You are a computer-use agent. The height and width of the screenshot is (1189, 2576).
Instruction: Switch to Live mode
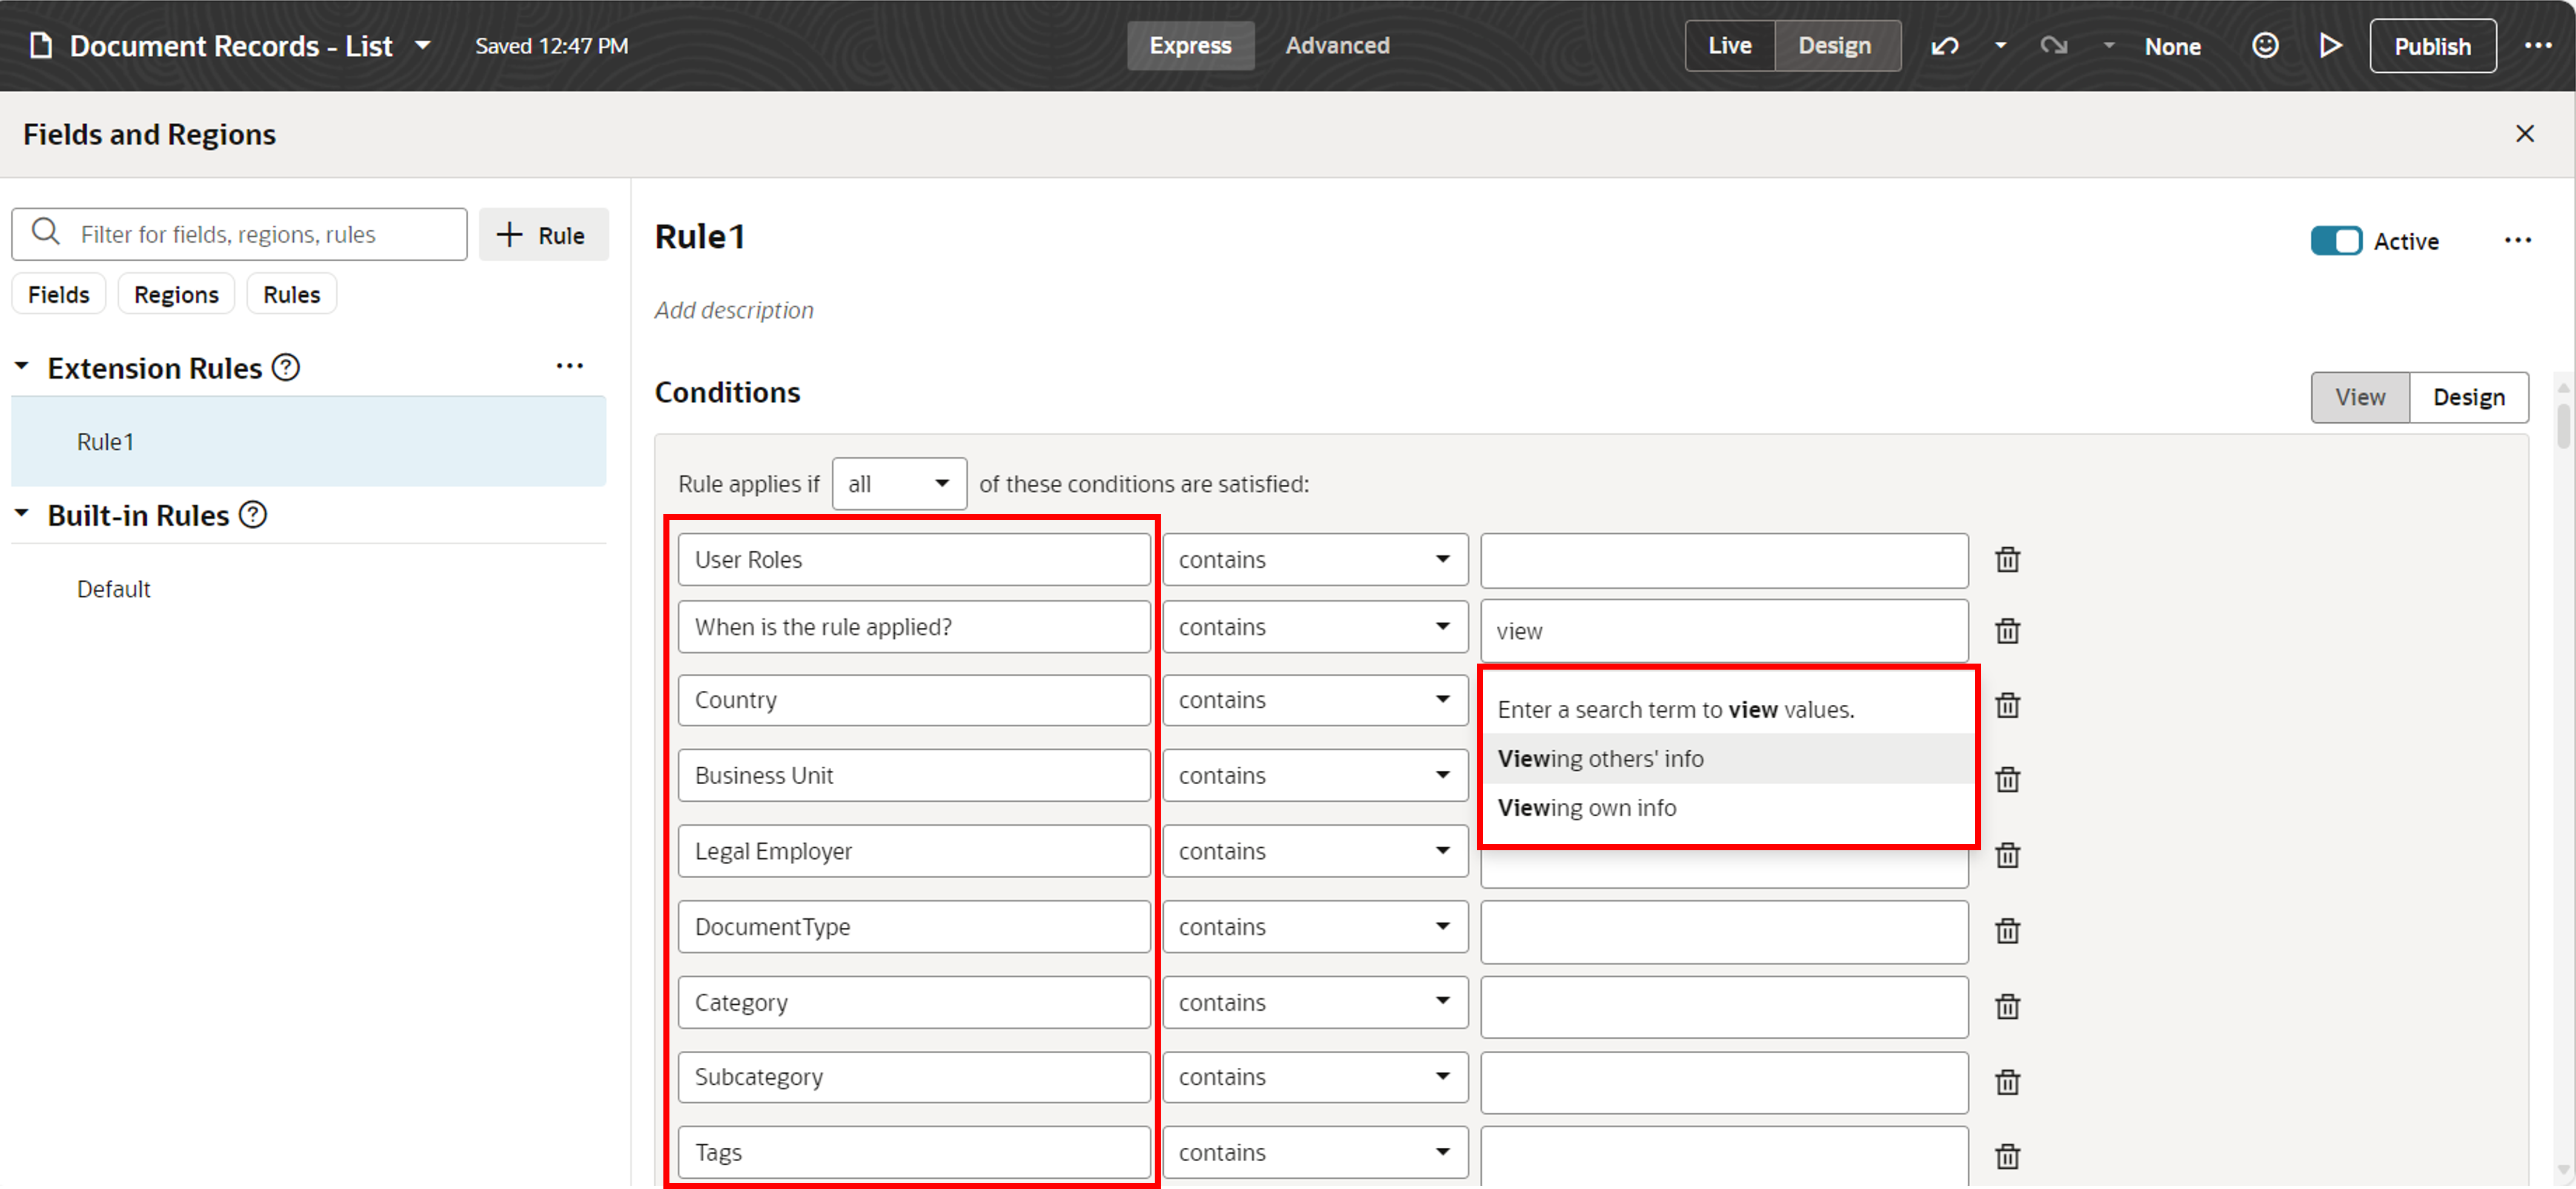pos(1729,46)
